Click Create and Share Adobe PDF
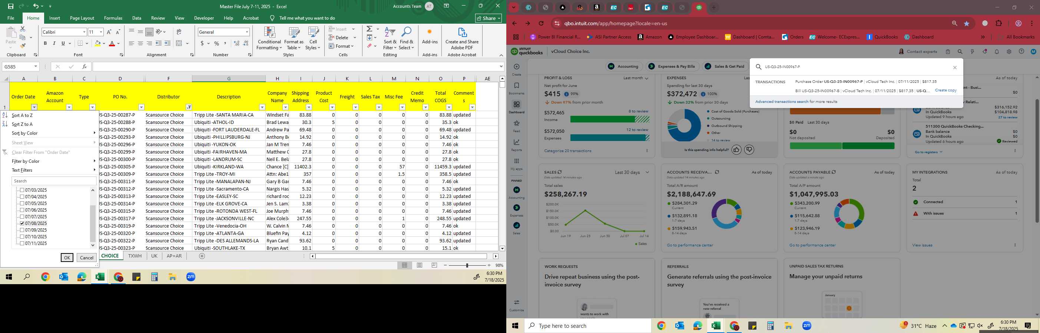The image size is (1040, 333). [x=462, y=39]
